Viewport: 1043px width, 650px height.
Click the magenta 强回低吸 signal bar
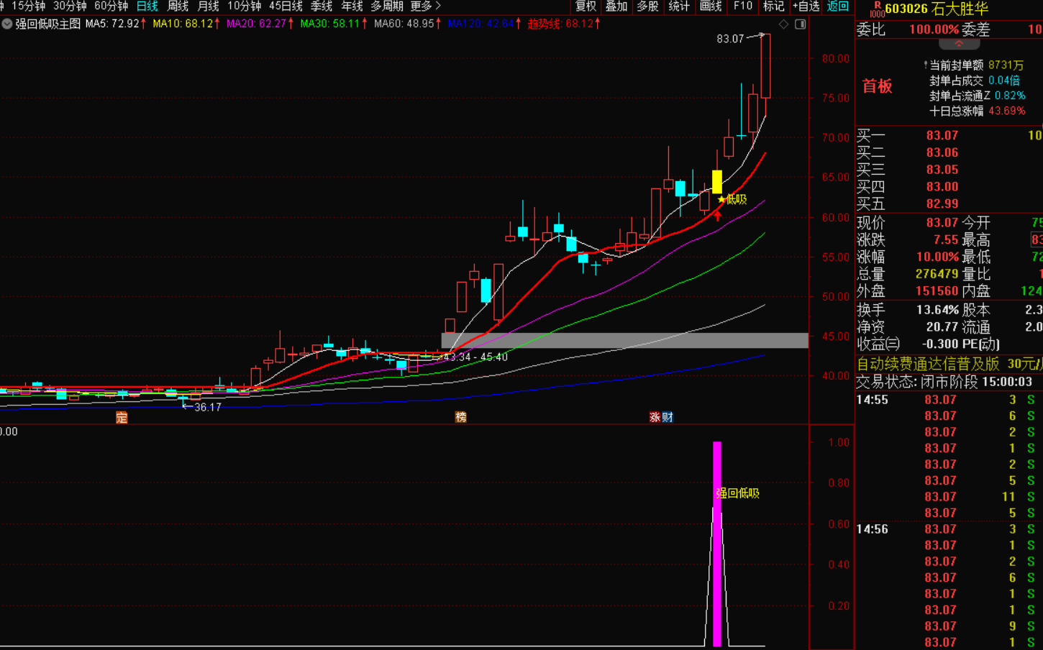click(717, 543)
